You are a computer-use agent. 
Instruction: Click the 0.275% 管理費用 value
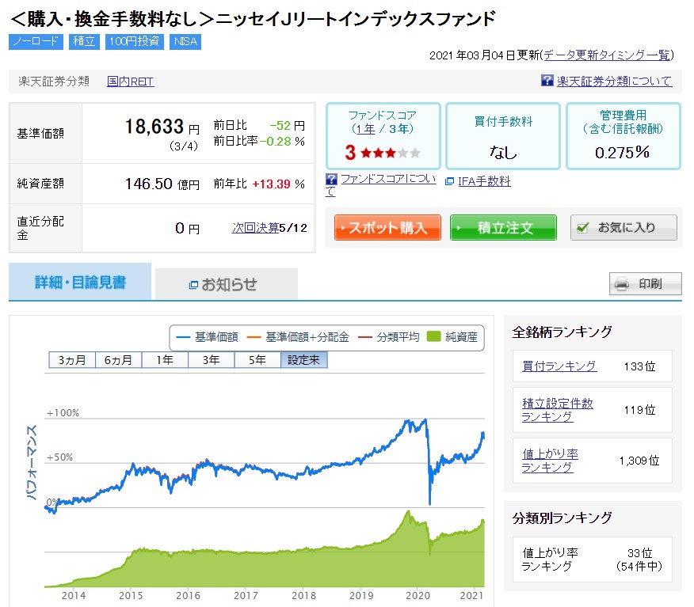[622, 153]
